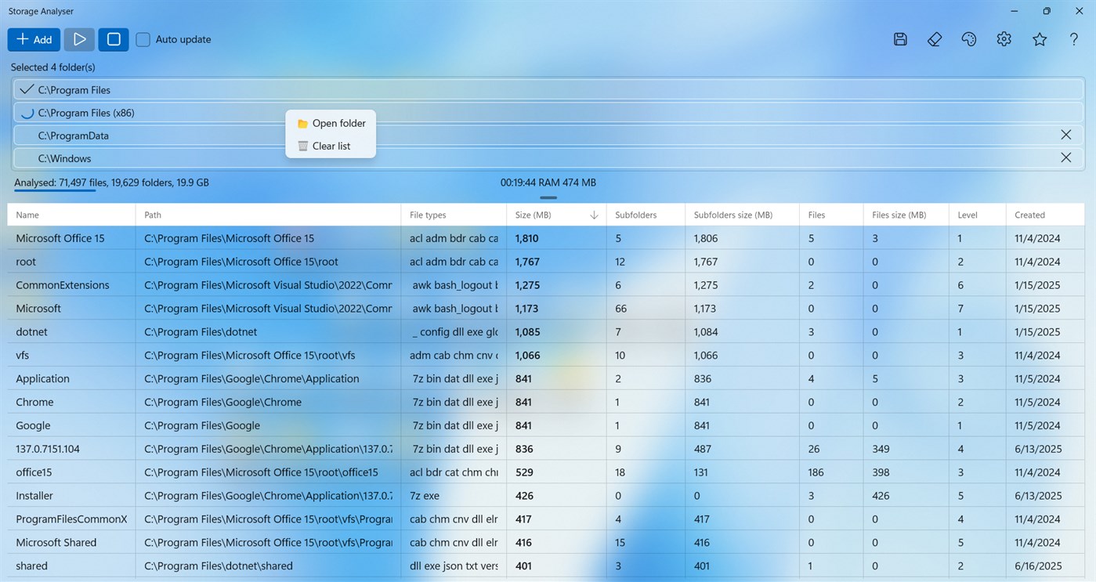The image size is (1096, 582).
Task: Enable the Auto update checkbox
Action: (143, 38)
